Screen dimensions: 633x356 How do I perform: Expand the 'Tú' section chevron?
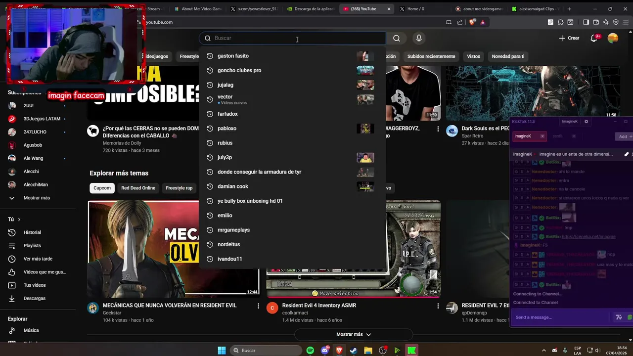pos(19,219)
